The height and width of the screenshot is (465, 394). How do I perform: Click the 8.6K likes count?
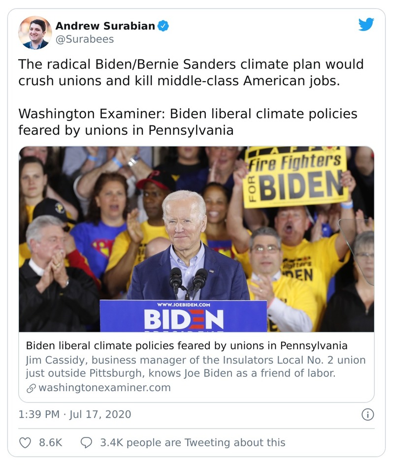click(51, 442)
